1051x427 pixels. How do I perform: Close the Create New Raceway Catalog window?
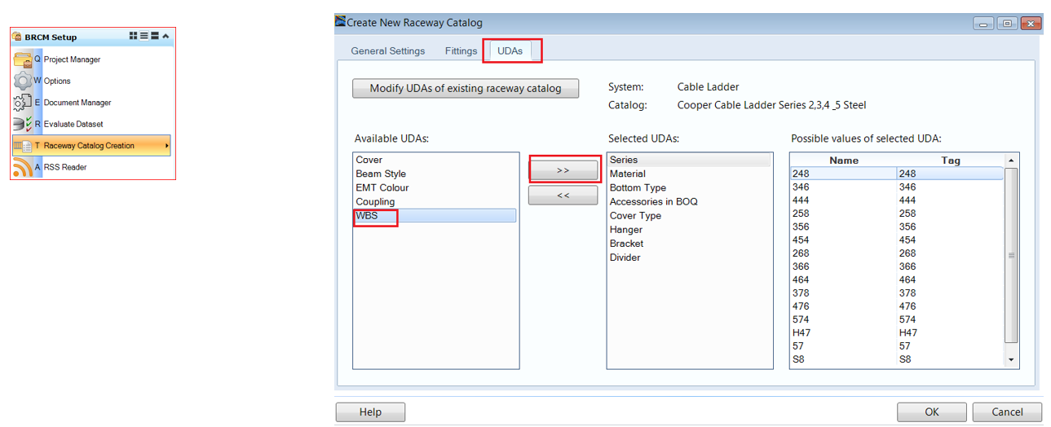coord(1031,23)
